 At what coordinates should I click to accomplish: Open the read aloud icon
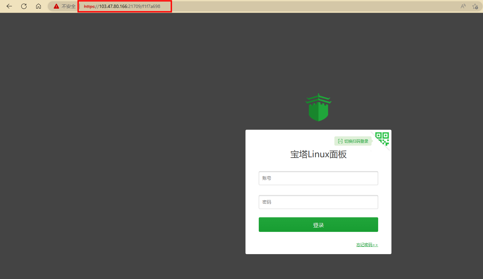(x=463, y=6)
